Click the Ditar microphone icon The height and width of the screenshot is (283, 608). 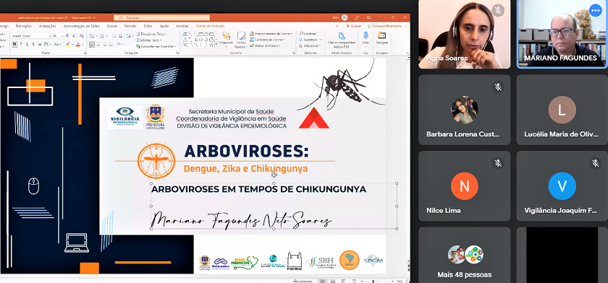[366, 35]
